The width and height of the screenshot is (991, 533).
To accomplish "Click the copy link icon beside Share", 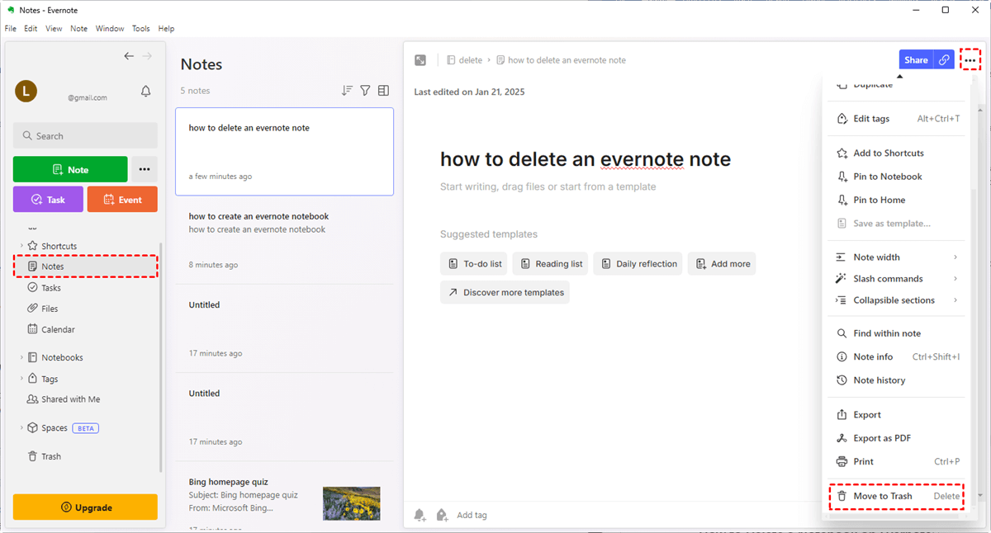I will coord(944,59).
